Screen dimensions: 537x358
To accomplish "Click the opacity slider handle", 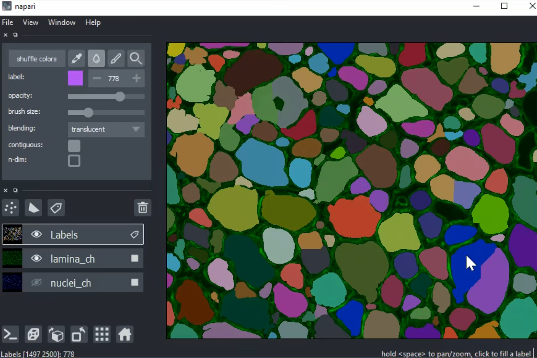I will 120,97.
